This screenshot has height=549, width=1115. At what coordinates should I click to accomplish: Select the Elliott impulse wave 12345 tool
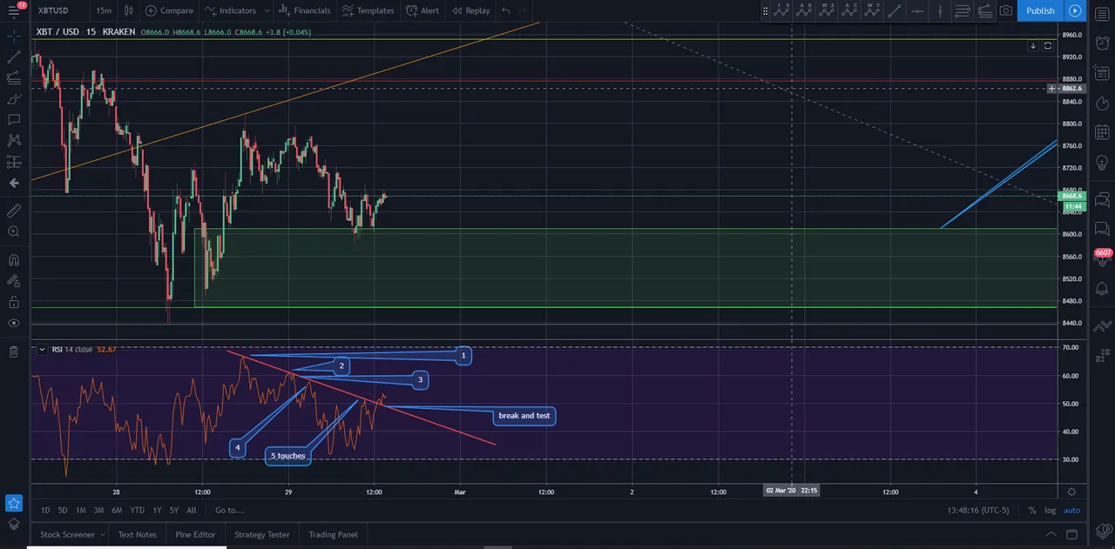[781, 10]
